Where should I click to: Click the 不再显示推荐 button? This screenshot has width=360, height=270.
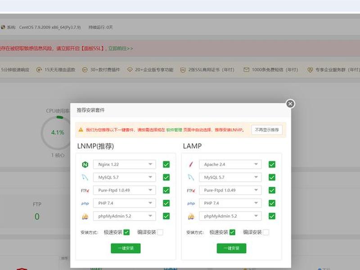pos(267,130)
